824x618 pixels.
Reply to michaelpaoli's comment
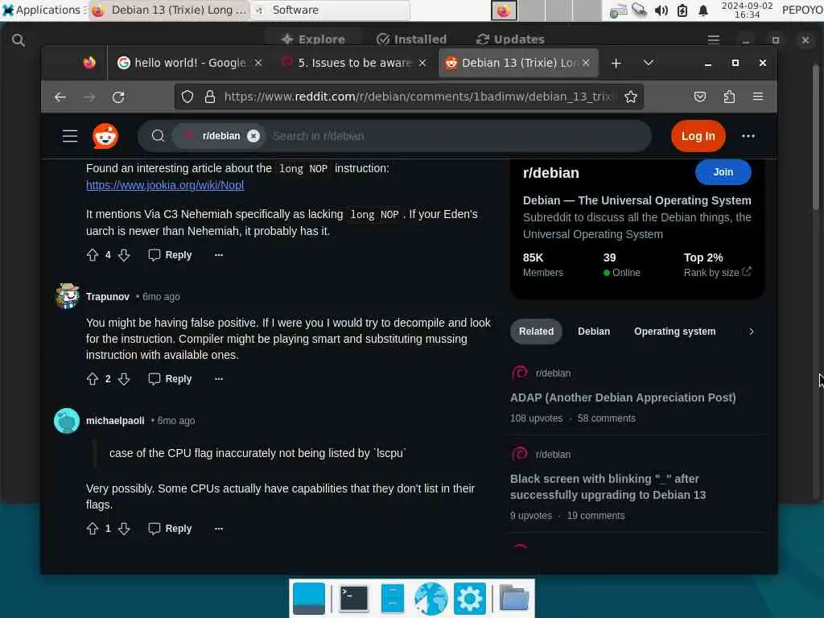[170, 529]
